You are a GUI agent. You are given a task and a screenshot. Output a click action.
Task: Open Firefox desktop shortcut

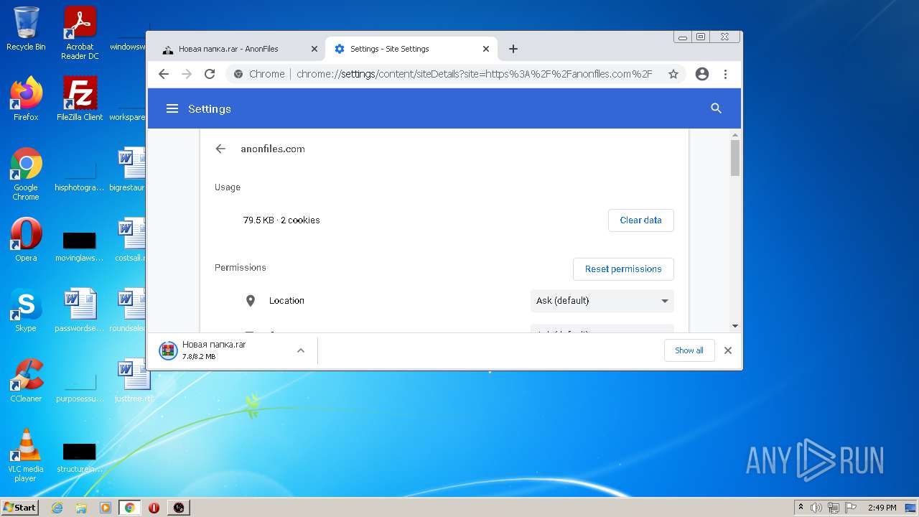tap(26, 99)
